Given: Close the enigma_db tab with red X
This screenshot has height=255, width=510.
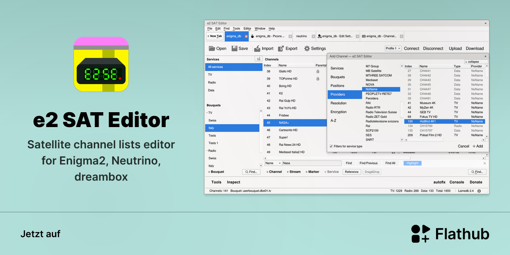Looking at the screenshot, I should click(x=246, y=37).
